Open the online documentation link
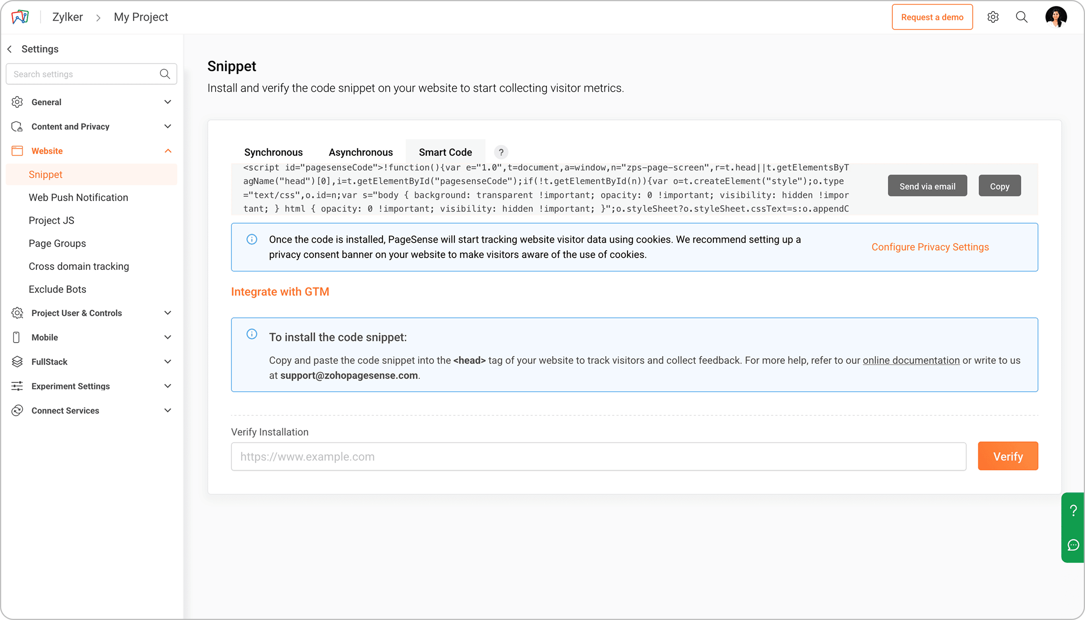The width and height of the screenshot is (1085, 620). pos(911,361)
